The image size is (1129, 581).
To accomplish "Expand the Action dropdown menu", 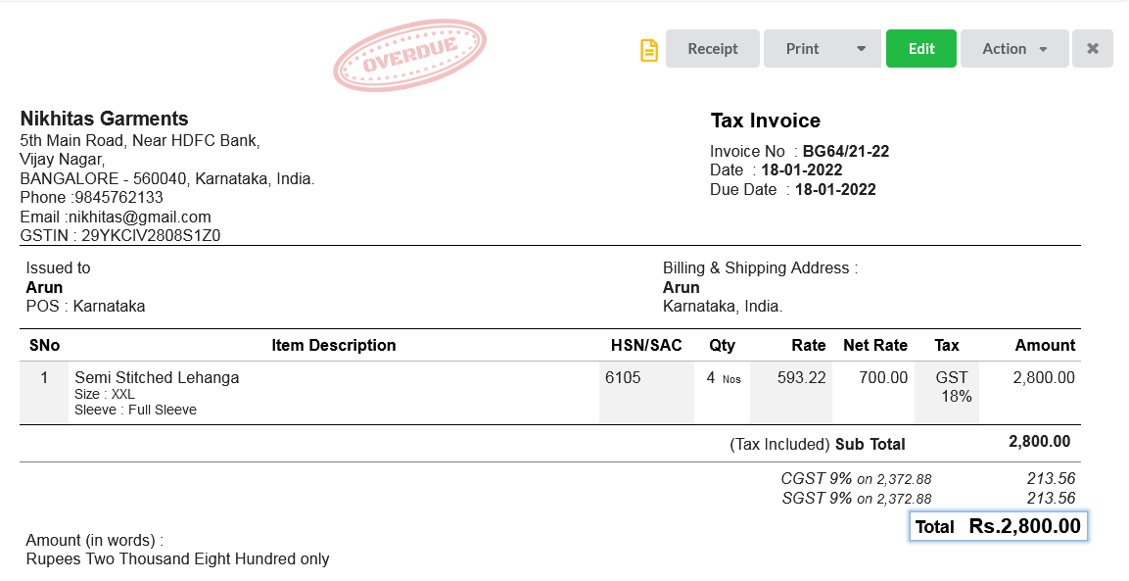I will [x=1014, y=48].
